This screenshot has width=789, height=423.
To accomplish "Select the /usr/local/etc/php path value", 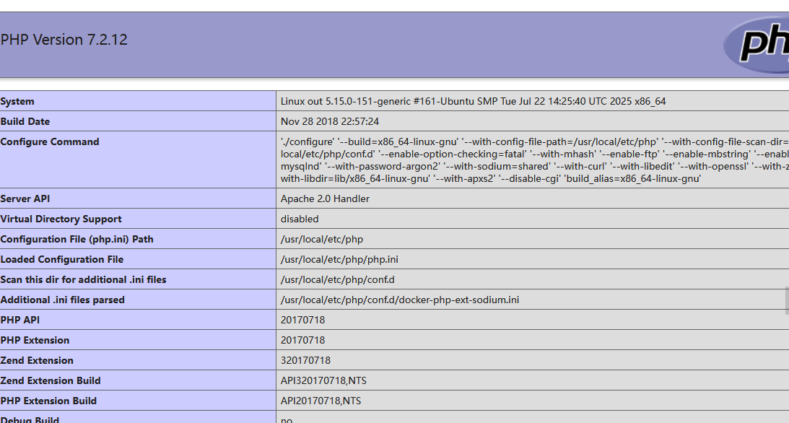I will [321, 239].
